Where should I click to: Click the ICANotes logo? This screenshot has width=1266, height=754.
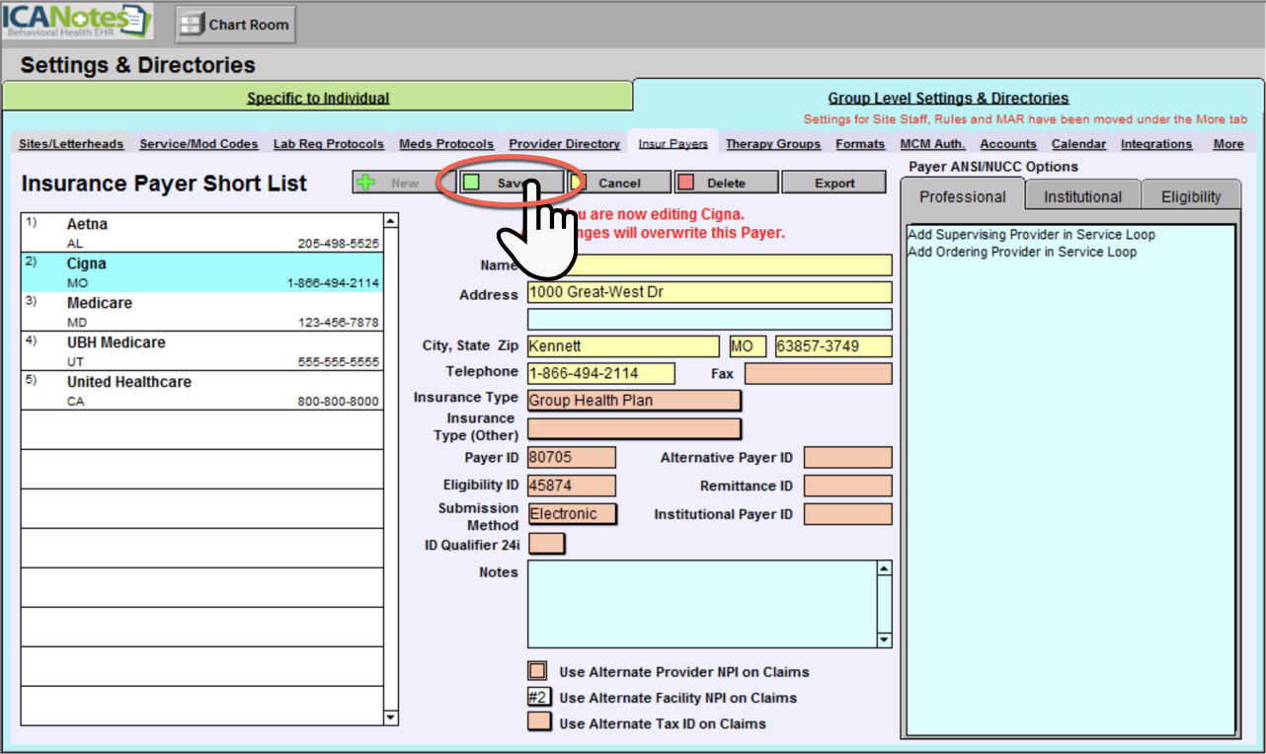pyautogui.click(x=77, y=22)
